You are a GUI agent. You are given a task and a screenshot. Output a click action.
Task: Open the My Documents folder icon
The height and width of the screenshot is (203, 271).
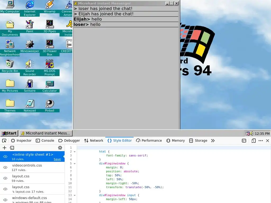[x=10, y=28]
